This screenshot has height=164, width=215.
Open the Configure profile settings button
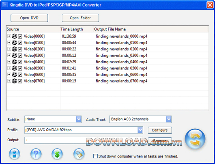[x=160, y=130]
